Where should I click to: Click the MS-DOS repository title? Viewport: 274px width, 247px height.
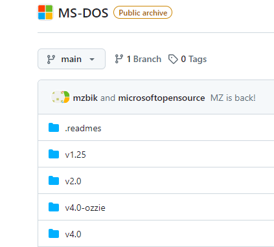(84, 13)
